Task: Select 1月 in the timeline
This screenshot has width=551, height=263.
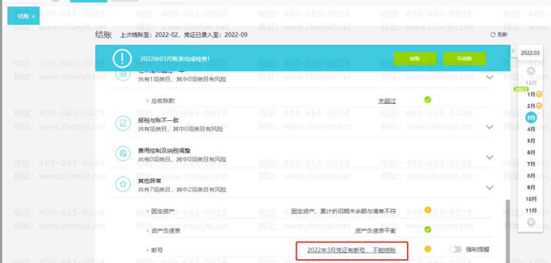Action: pos(531,94)
